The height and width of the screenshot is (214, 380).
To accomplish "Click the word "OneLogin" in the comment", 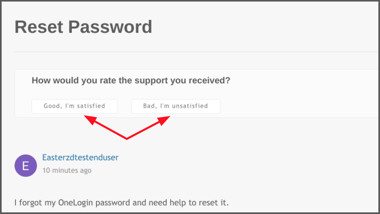I will click(75, 203).
